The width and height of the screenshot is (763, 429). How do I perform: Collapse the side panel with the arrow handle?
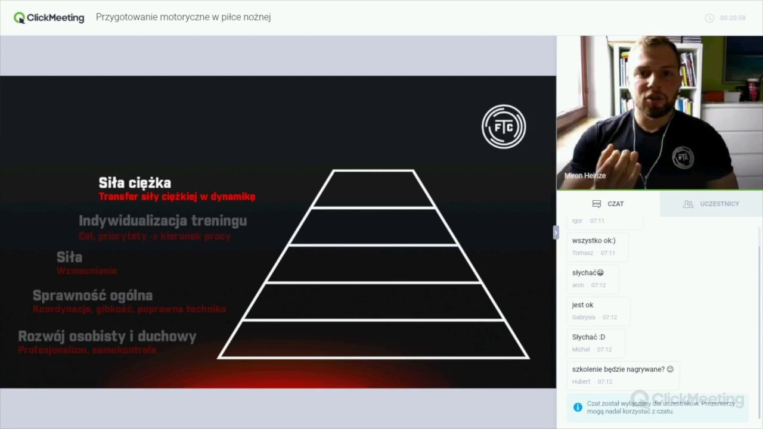pos(556,233)
